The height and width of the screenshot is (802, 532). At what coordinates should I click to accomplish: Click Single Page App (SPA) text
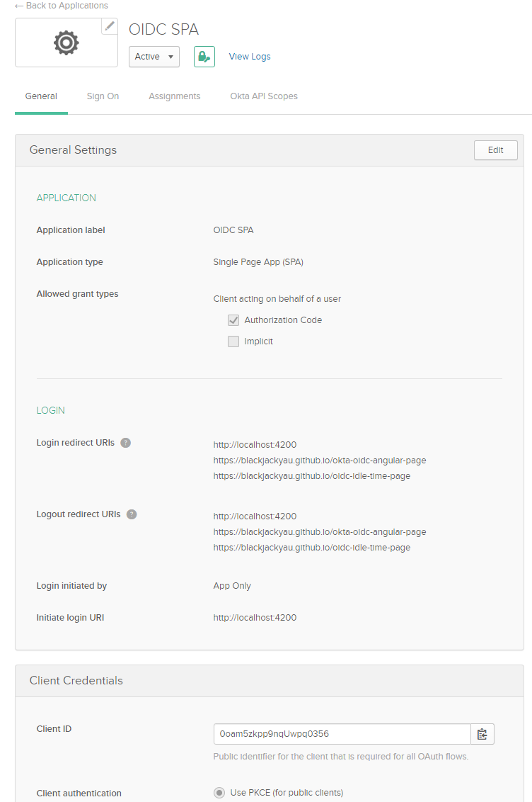[258, 262]
